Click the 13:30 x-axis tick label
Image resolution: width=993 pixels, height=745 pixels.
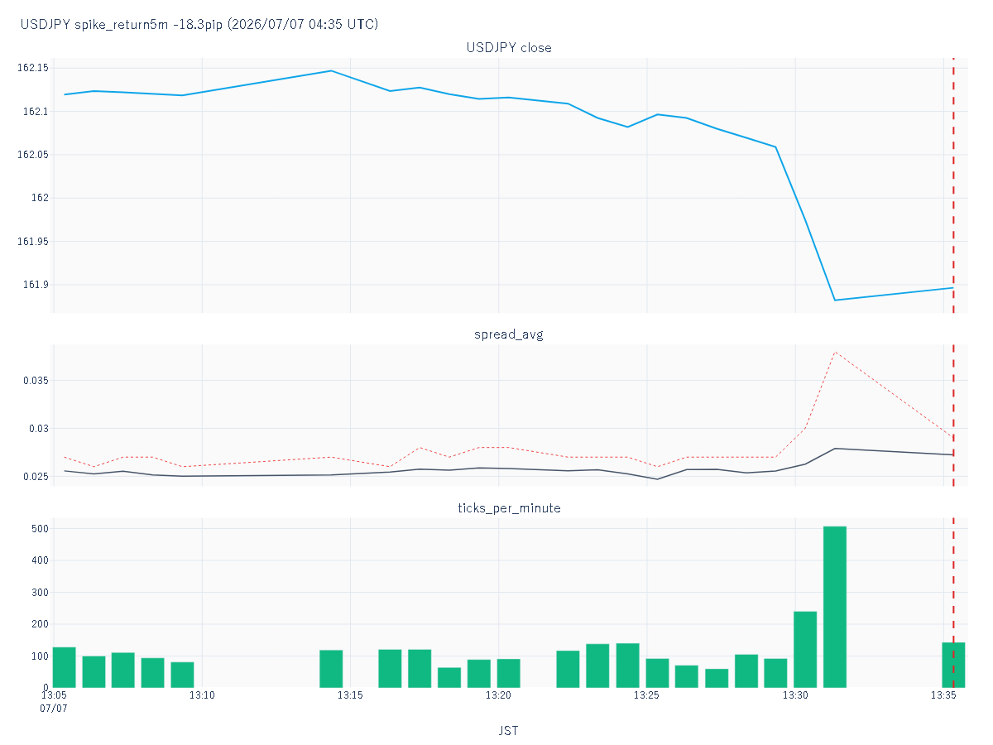click(x=795, y=695)
